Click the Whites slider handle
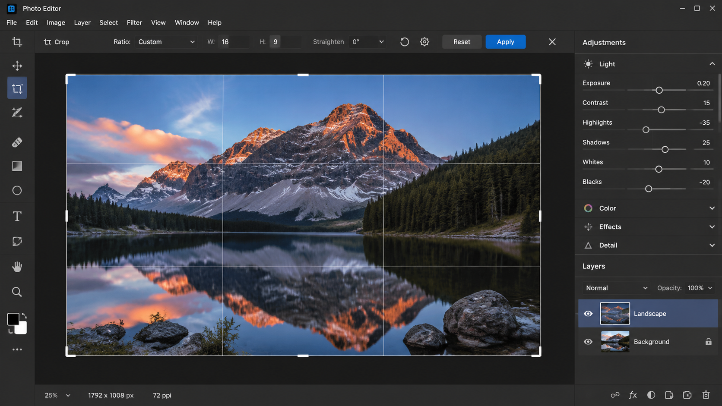The width and height of the screenshot is (722, 406). click(x=659, y=169)
